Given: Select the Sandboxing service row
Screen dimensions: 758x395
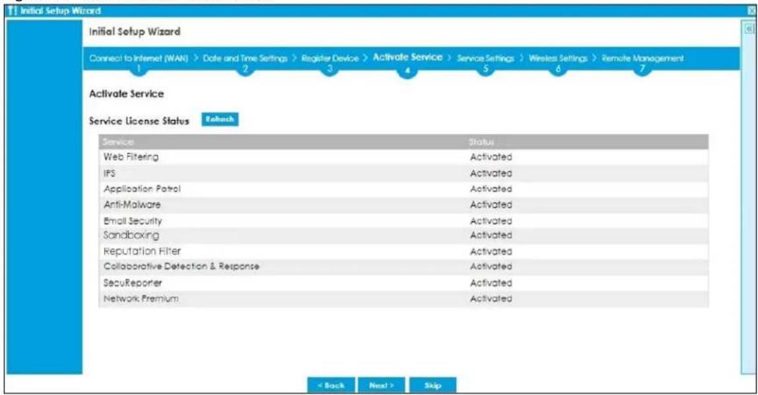Looking at the screenshot, I should tap(403, 235).
